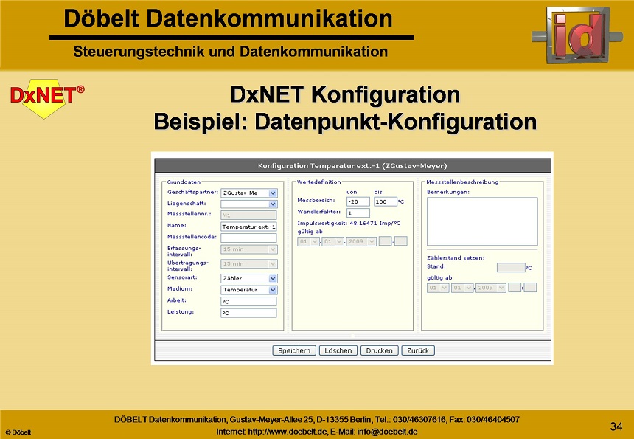Click the Wertedefinition group label
This screenshot has width=634, height=439.
coord(319,182)
